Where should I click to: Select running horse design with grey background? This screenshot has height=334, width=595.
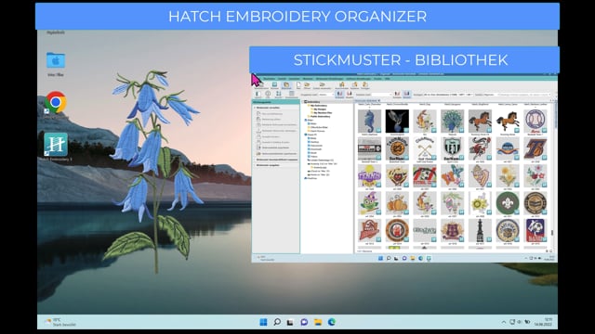(480, 122)
